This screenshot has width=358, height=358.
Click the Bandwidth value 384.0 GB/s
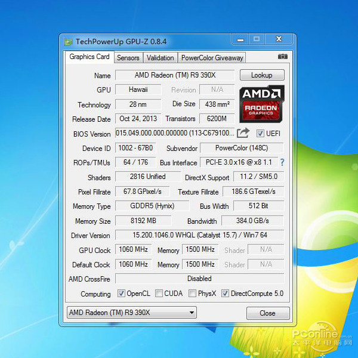pos(252,221)
